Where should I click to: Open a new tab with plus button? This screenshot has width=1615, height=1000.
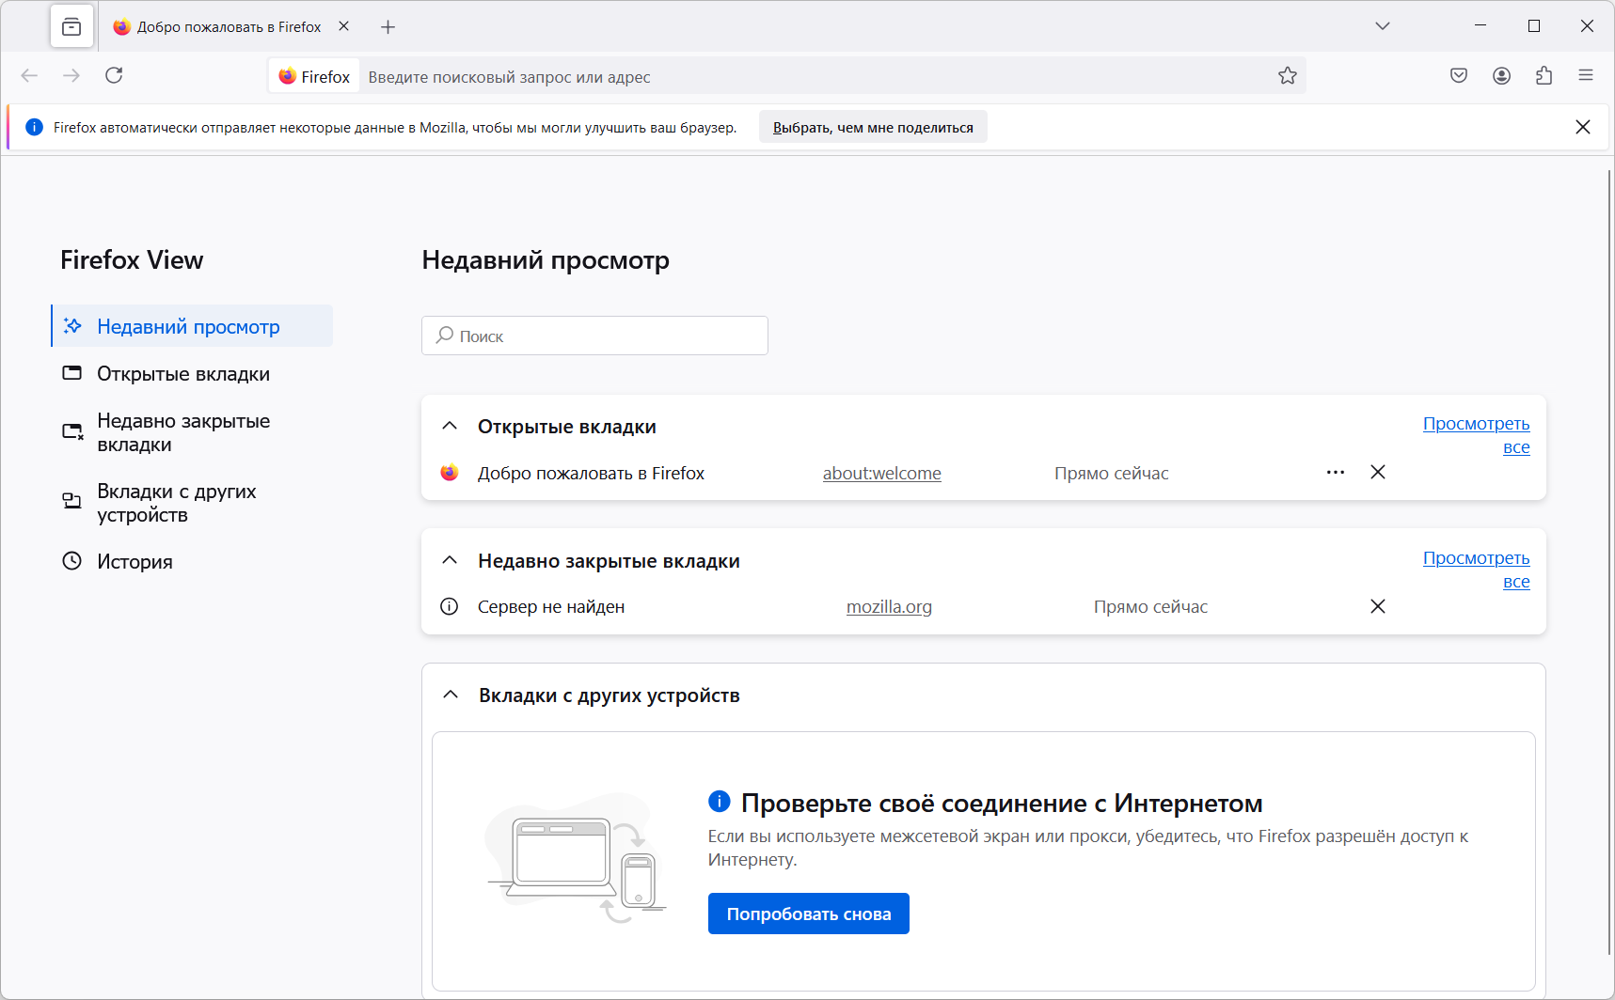click(x=388, y=27)
